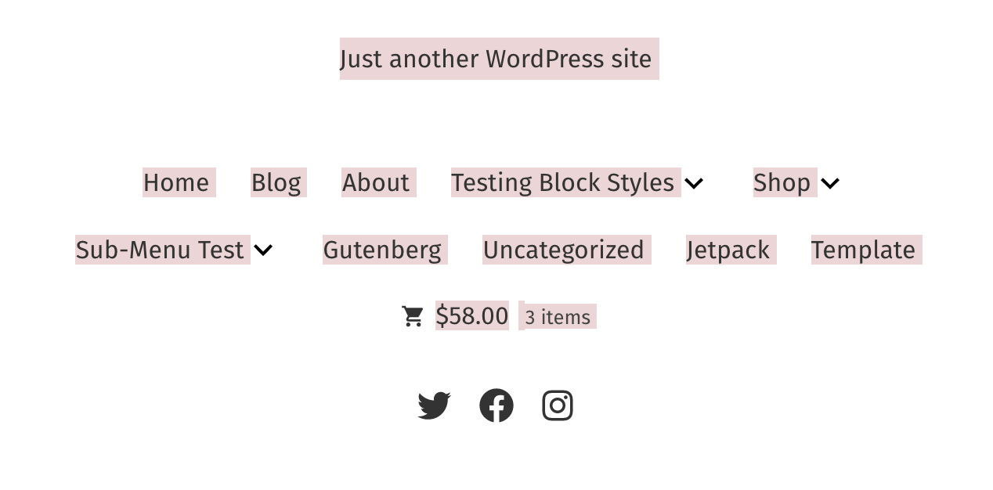Open the Template menu item
Image resolution: width=993 pixels, height=490 pixels.
tap(863, 250)
